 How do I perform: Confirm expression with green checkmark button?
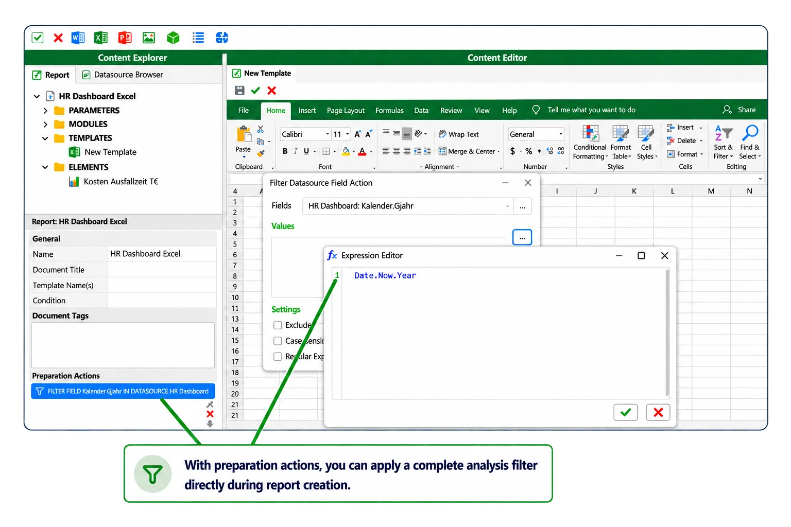click(x=626, y=412)
